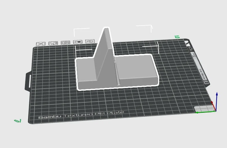This screenshot has width=227, height=148.
Task: Open plate settings gear icon
Action: (90, 41)
